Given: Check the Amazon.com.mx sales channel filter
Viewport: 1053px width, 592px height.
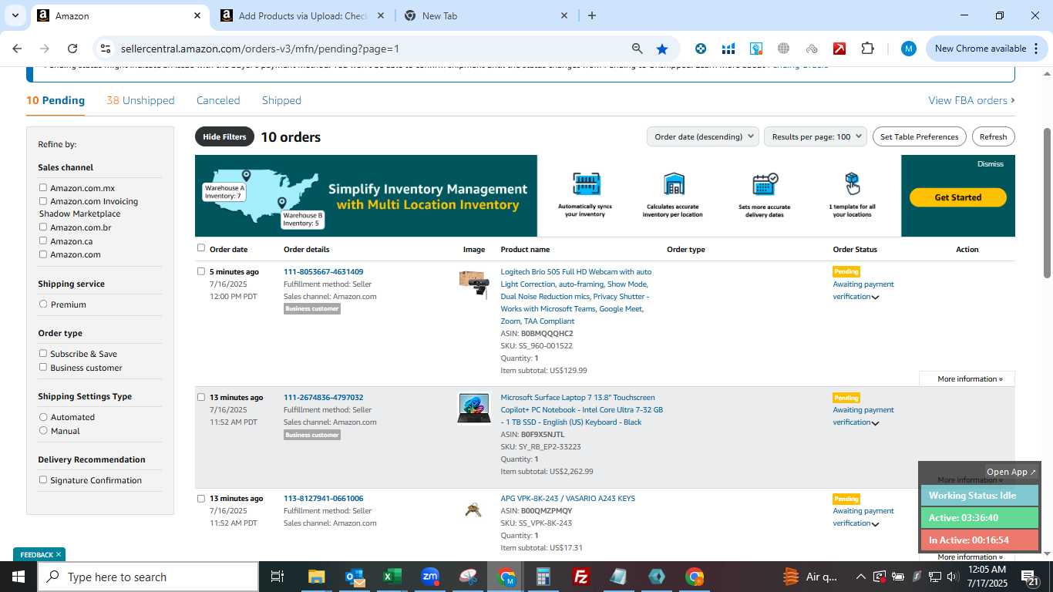Looking at the screenshot, I should coord(43,187).
